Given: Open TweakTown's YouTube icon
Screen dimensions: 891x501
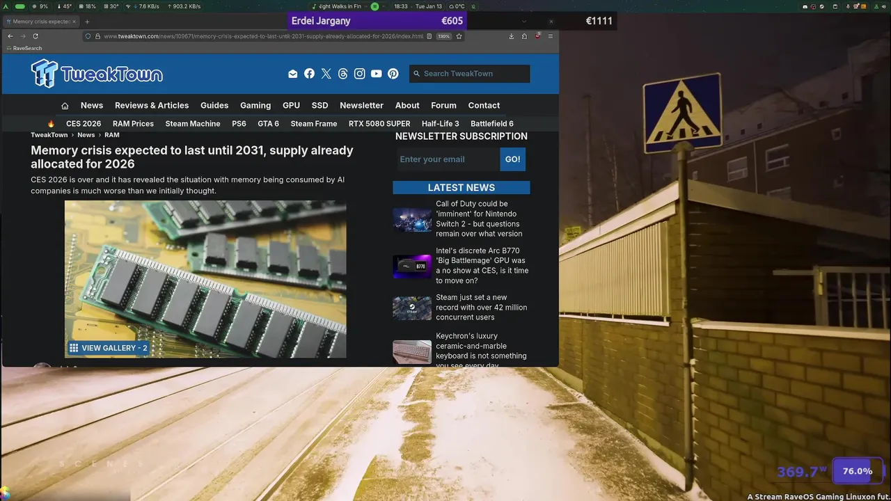Looking at the screenshot, I should pyautogui.click(x=376, y=74).
